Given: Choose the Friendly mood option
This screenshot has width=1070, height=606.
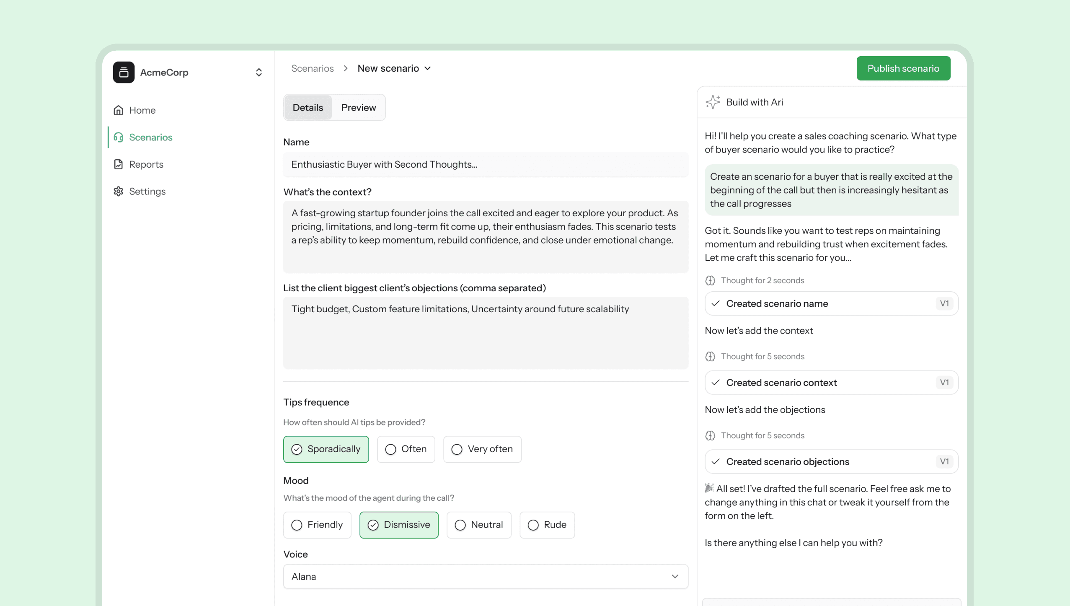Looking at the screenshot, I should coord(317,525).
